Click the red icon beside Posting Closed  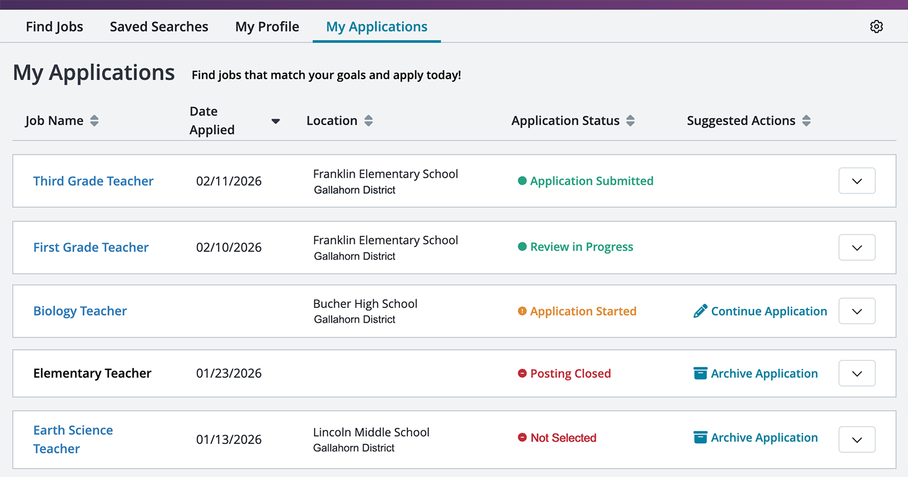(x=522, y=373)
